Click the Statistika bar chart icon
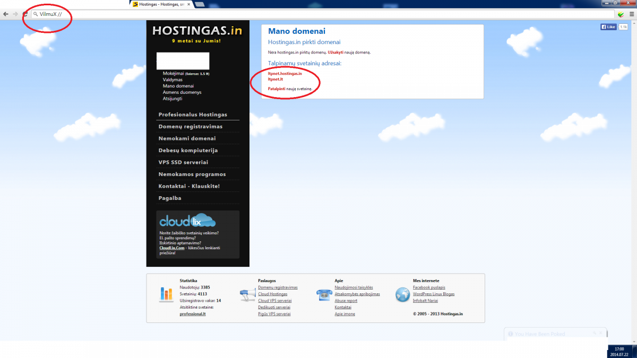637x358 pixels. coord(166,294)
